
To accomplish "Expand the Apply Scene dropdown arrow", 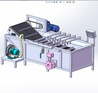I will click(71, 2).
